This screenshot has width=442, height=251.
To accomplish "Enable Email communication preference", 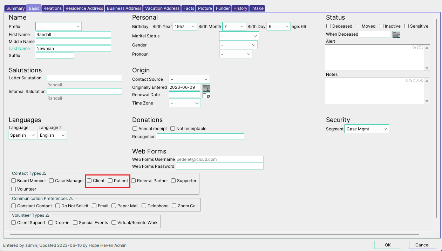I will (x=94, y=206).
